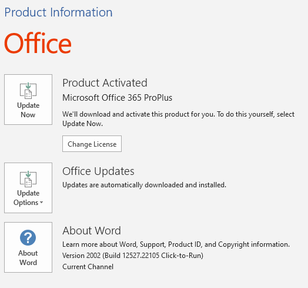Click the Update Options dropdown arrow
Viewport: 308px width, 288px height.
pyautogui.click(x=41, y=203)
